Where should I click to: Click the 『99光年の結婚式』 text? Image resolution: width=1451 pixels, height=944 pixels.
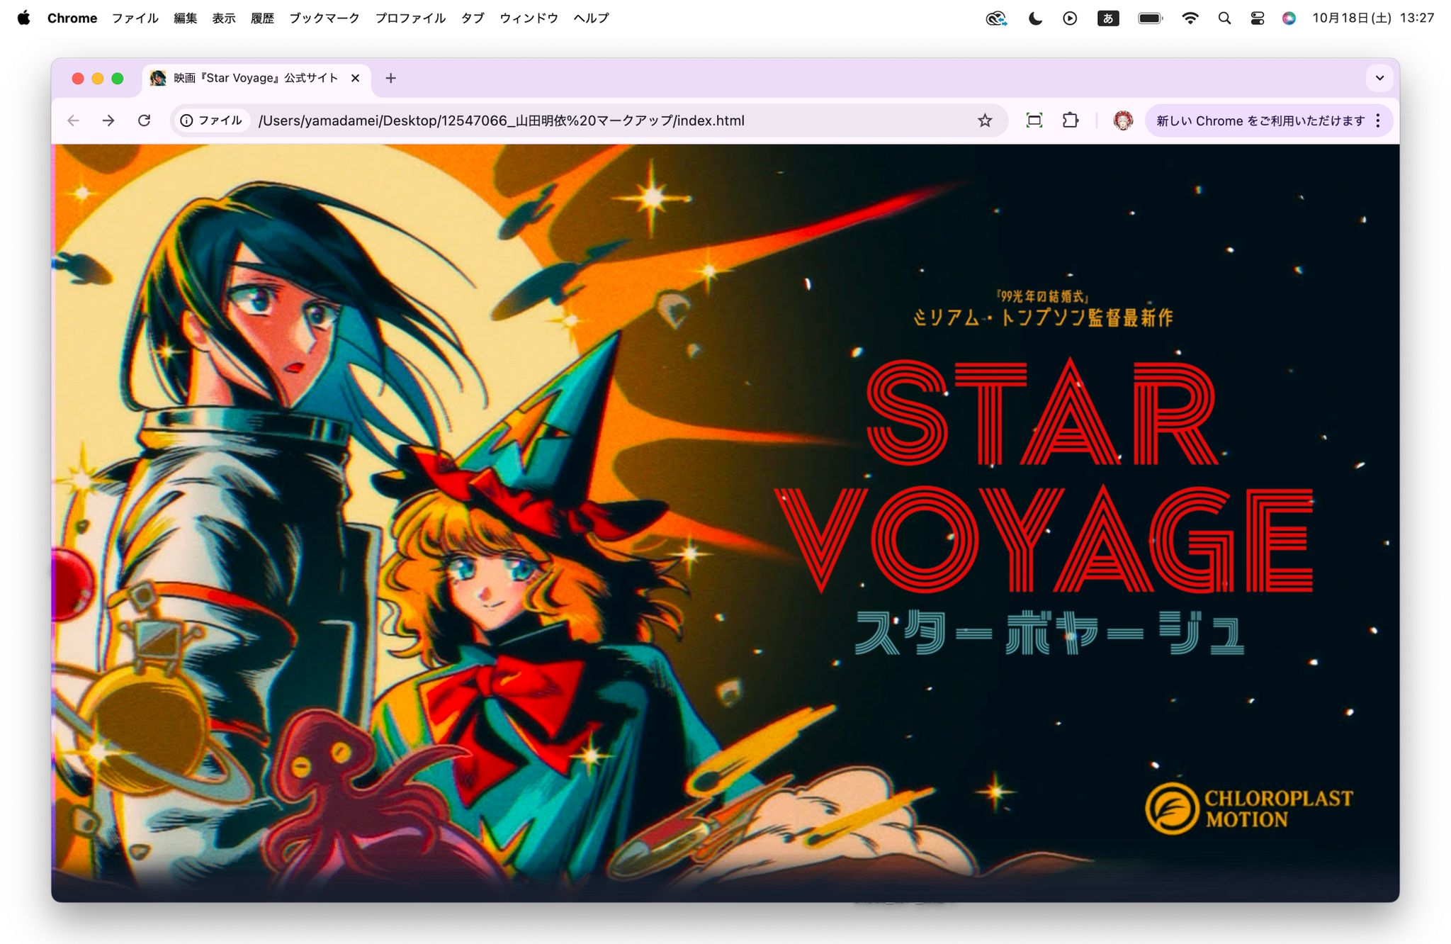1042,296
